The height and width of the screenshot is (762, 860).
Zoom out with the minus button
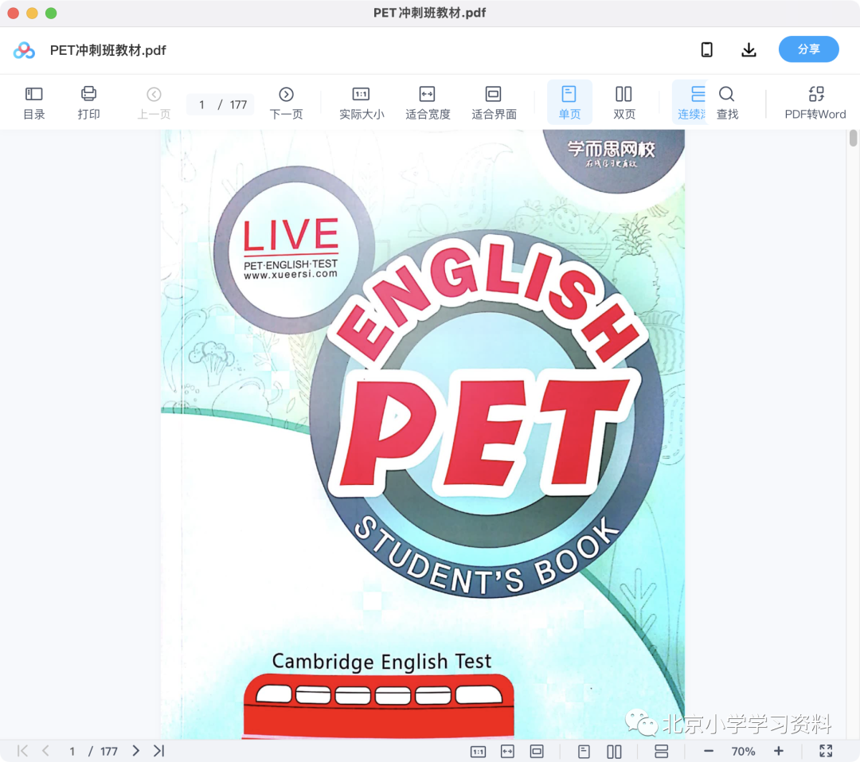tap(709, 751)
